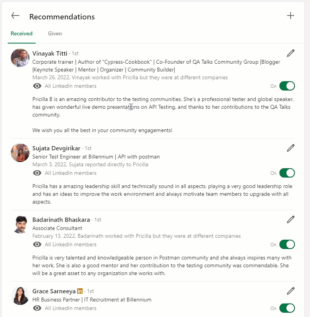Edit Sujata Devgirikar's recommendation with pencil icon
Viewport: 310px width, 317px height.
pos(291,148)
